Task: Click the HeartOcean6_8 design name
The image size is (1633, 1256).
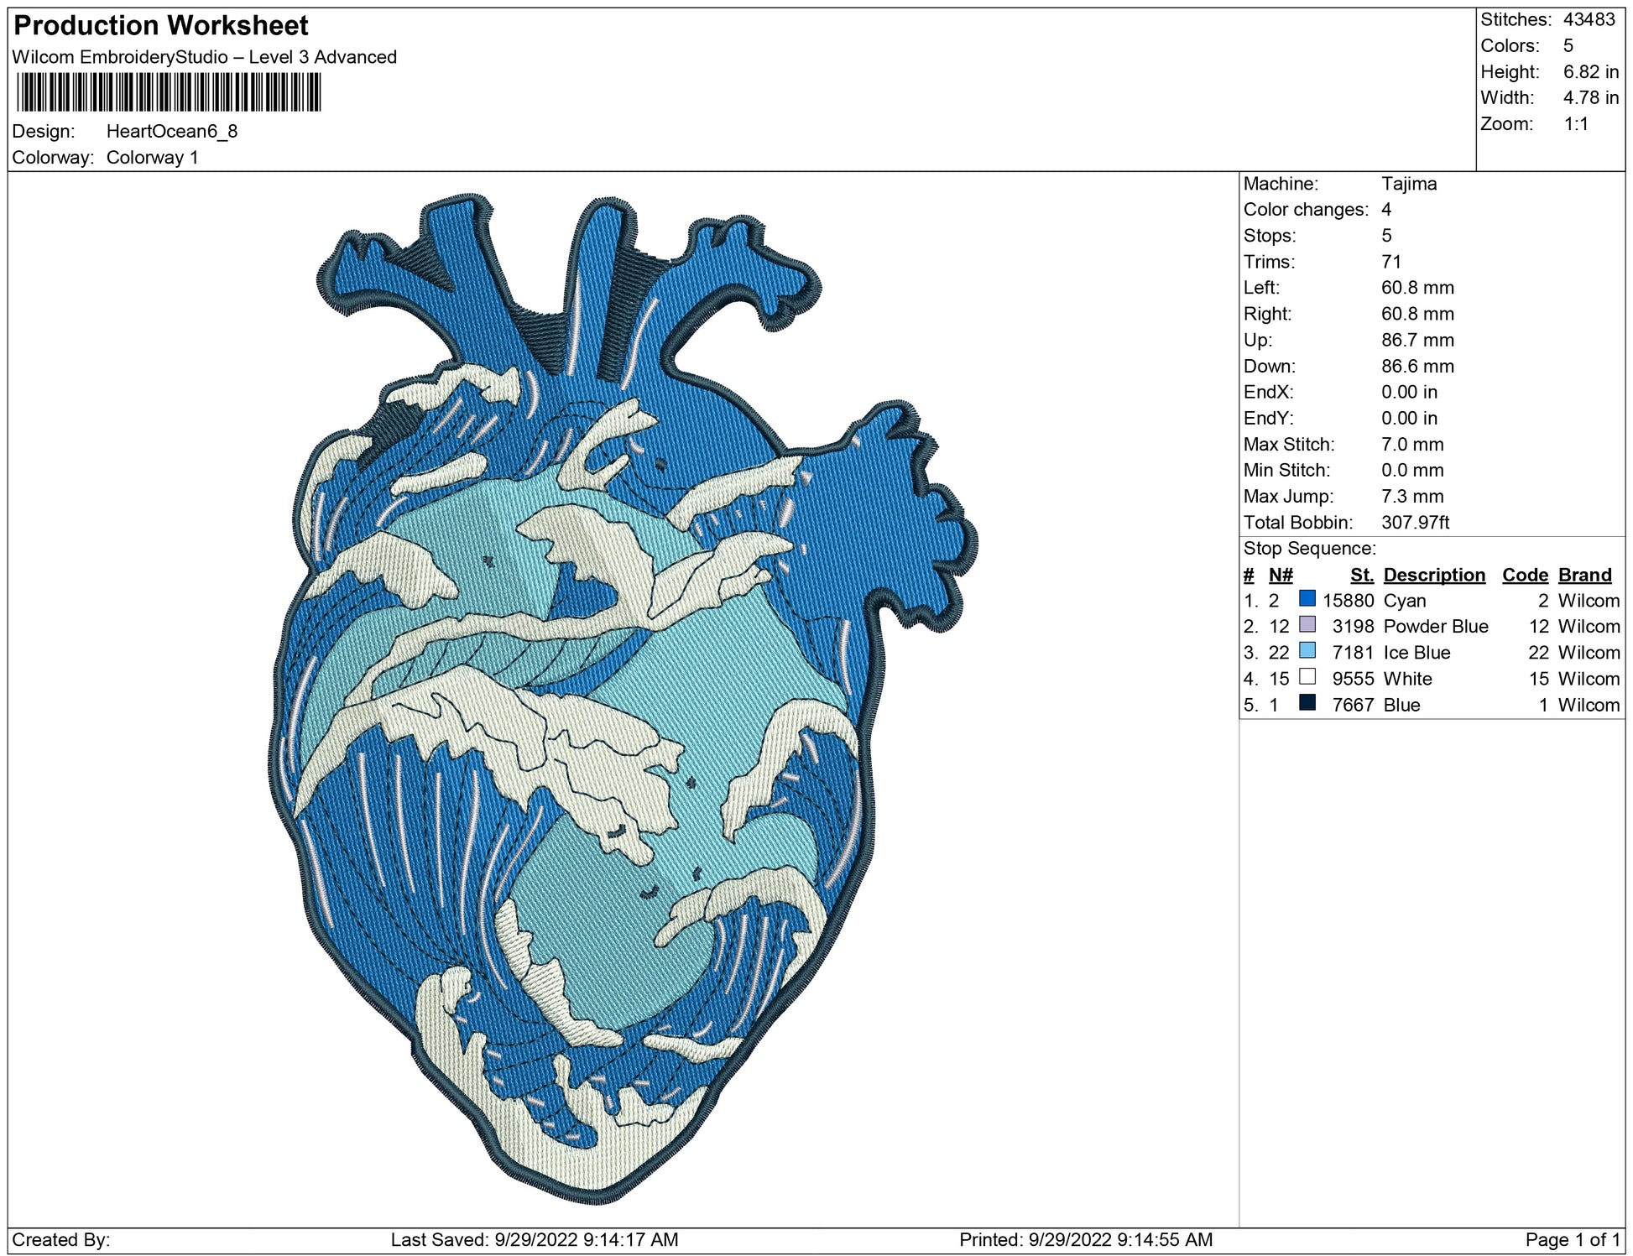Action: (x=172, y=132)
